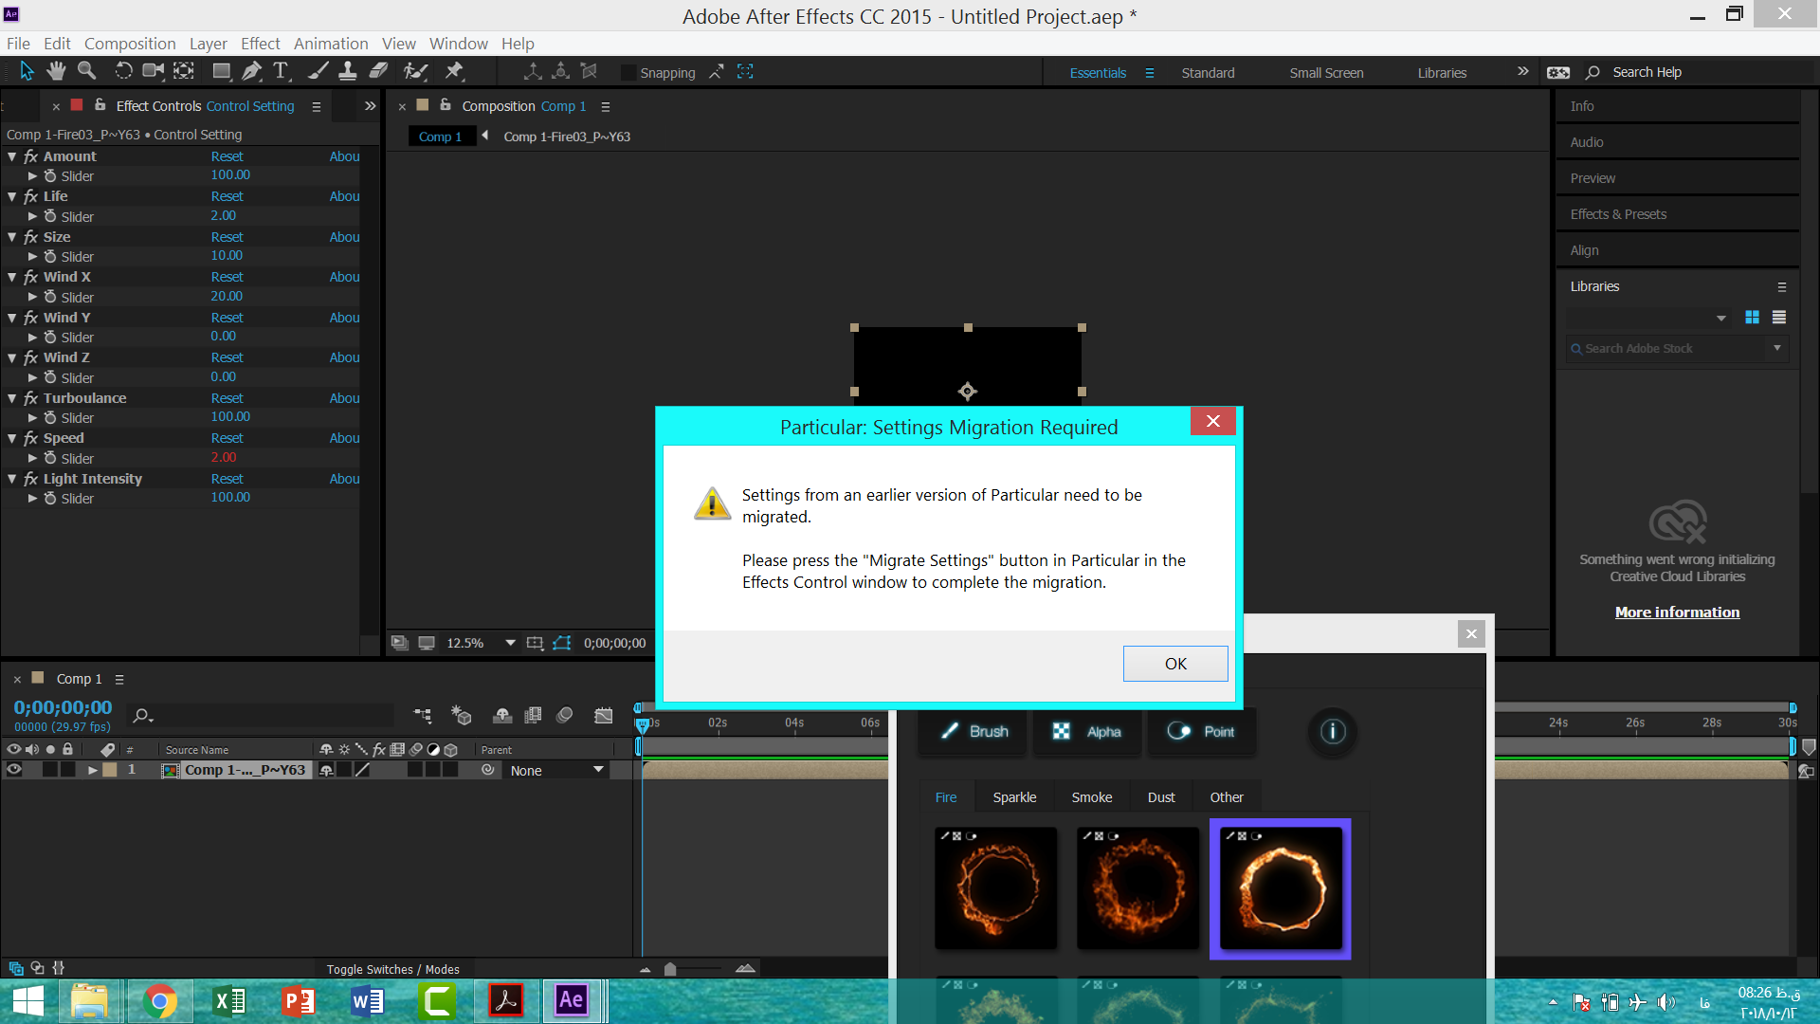Toggle Speed slider stopwatch
Screen dimensions: 1820x1024
pyautogui.click(x=50, y=458)
